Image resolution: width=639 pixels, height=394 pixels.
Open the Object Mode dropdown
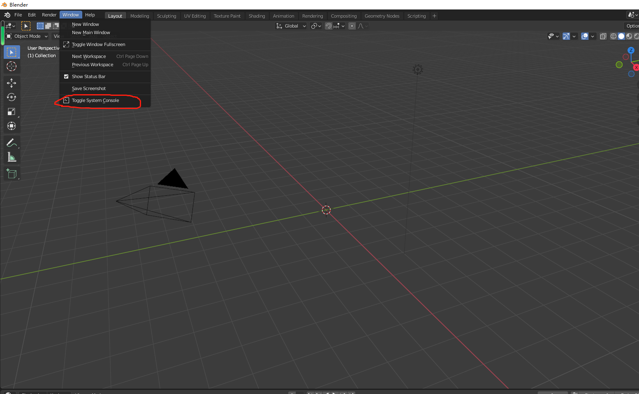pyautogui.click(x=26, y=36)
